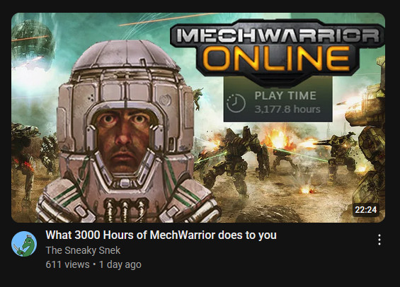Click the large mech at thumbnail's right edge
The image size is (400, 287).
[367, 143]
